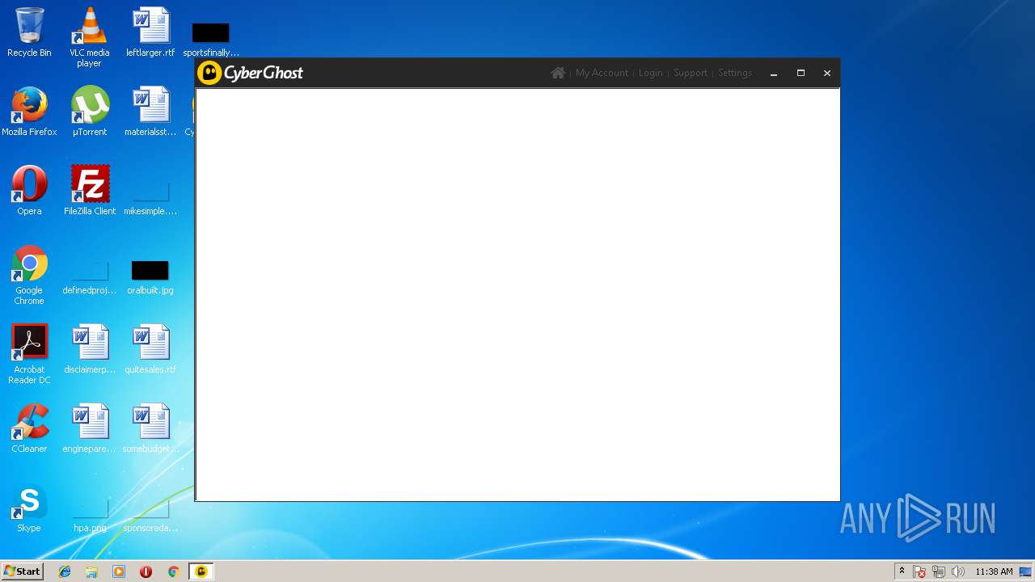Select the FileZilla Client shortcut
The image size is (1035, 582).
pyautogui.click(x=90, y=191)
